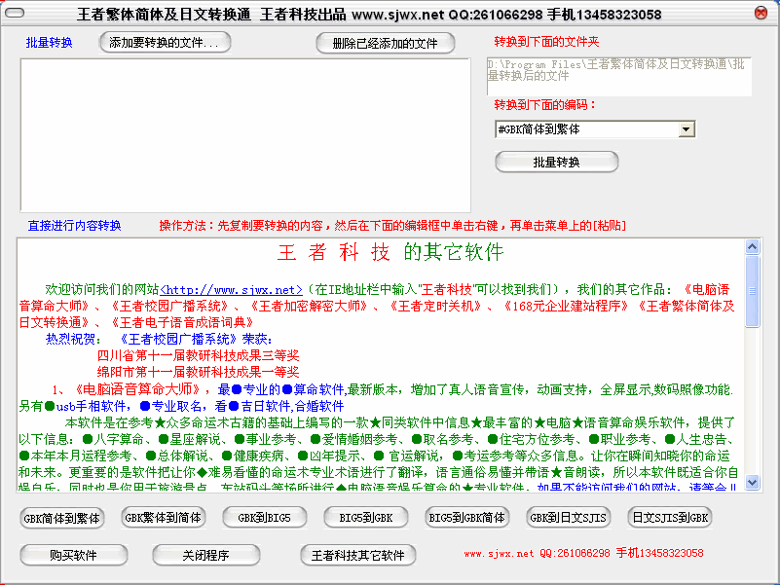
Task: Click the 四川省第十一届教研科技成果三等奖 line
Action: (x=198, y=355)
